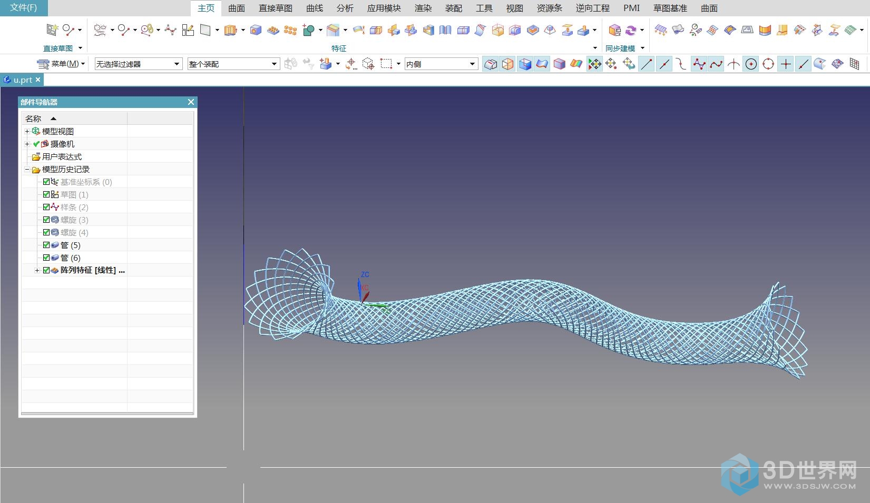
Task: Click the rainbow colored surface icon
Action: coord(576,64)
